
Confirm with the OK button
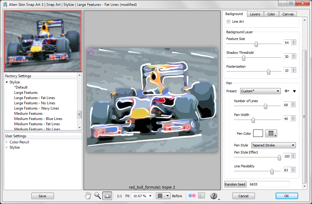[x=287, y=196]
